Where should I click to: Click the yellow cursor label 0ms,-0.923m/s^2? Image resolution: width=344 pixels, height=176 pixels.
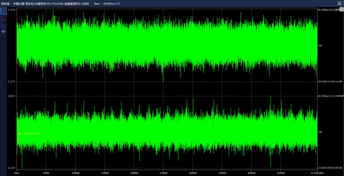point(29,134)
